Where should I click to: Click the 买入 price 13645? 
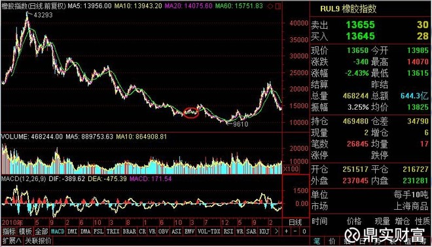coord(361,36)
